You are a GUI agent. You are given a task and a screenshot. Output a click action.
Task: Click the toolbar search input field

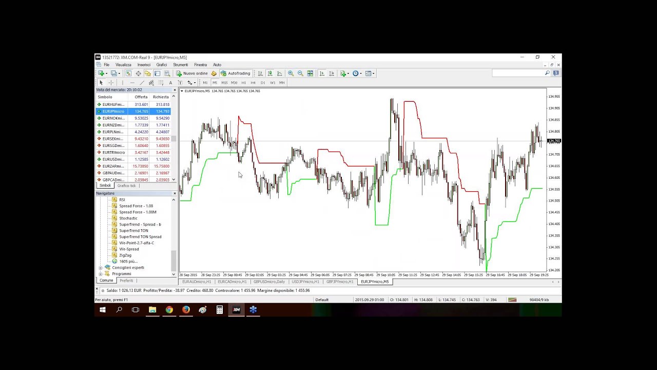pyautogui.click(x=518, y=73)
